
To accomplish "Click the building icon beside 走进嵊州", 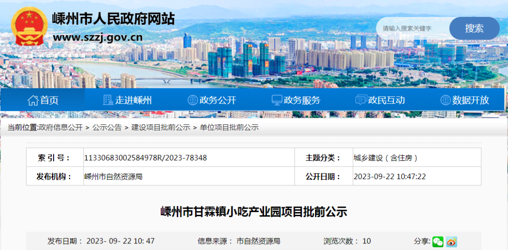I will click(x=108, y=100).
